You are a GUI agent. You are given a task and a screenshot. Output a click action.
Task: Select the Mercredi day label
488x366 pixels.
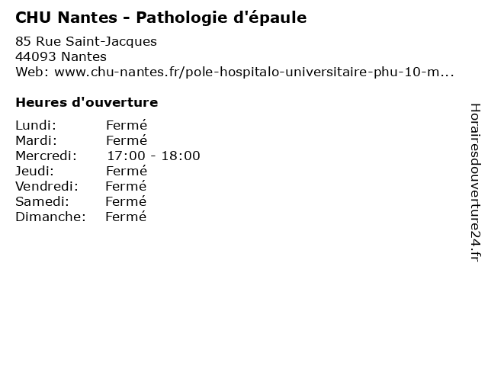pyautogui.click(x=46, y=156)
